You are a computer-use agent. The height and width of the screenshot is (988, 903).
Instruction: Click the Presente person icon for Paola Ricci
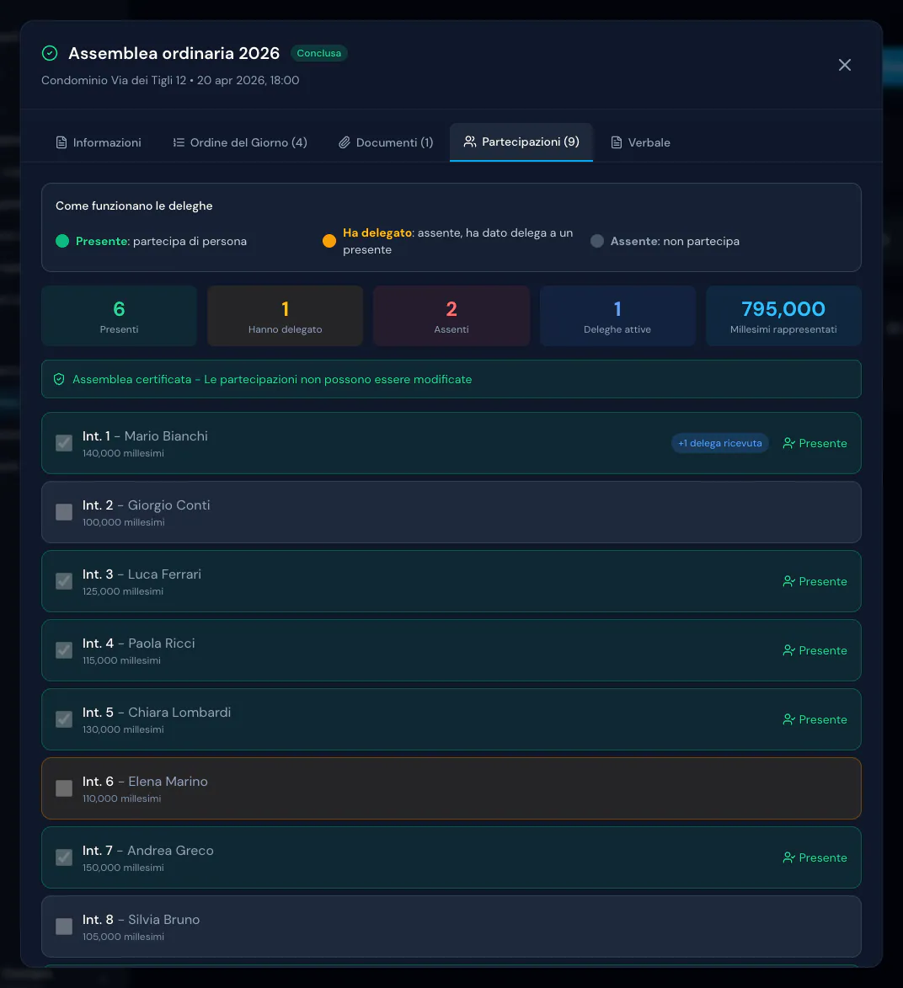click(788, 650)
